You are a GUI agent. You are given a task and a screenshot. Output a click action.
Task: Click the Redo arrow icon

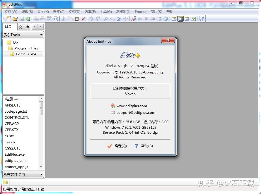(98, 19)
